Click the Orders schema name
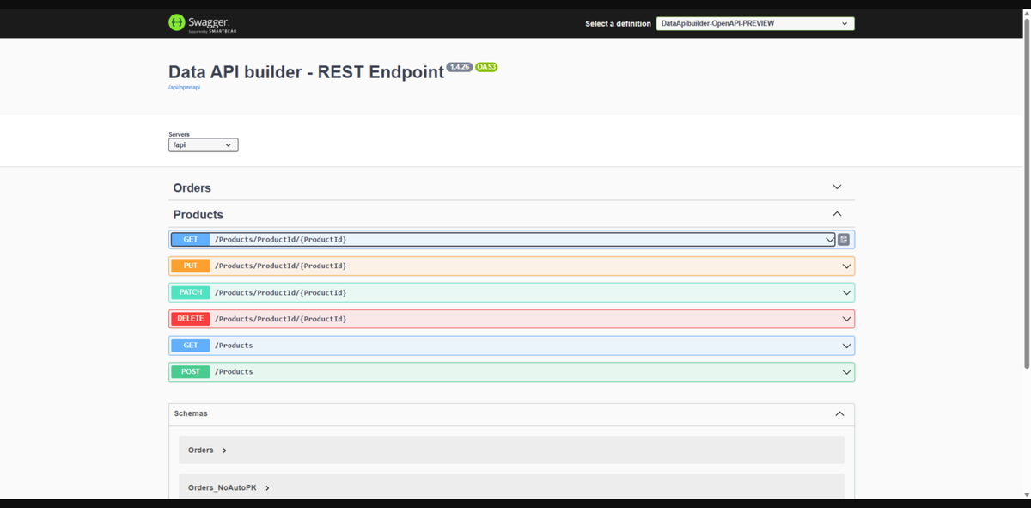This screenshot has width=1031, height=508. pos(201,450)
